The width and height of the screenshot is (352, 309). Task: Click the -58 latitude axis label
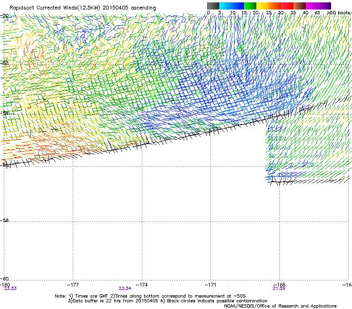tap(4, 221)
